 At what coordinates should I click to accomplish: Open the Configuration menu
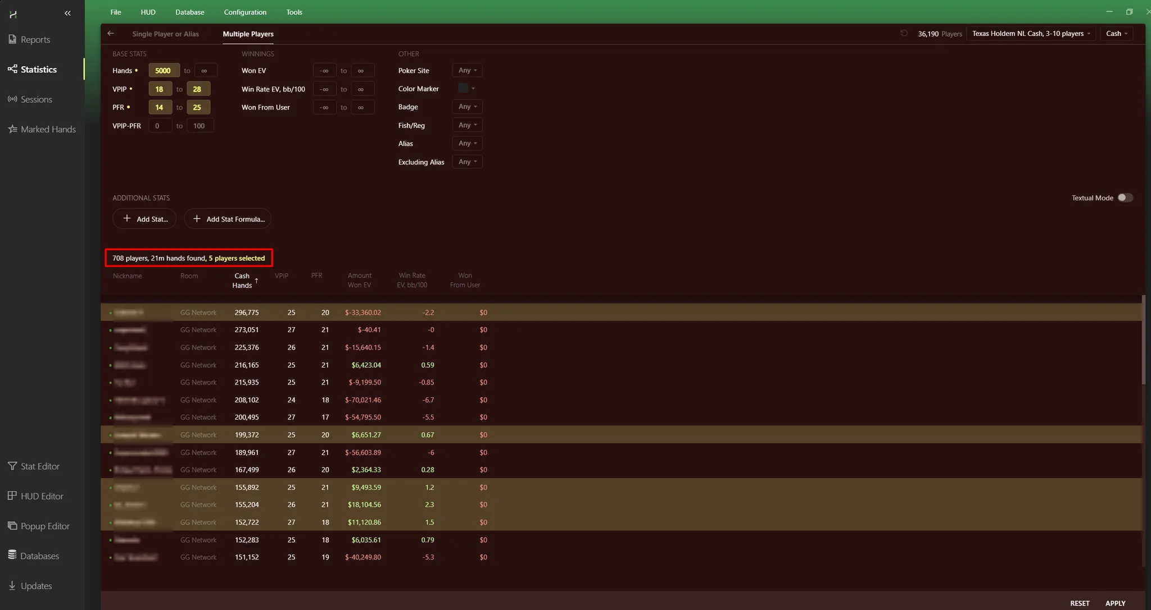click(245, 12)
